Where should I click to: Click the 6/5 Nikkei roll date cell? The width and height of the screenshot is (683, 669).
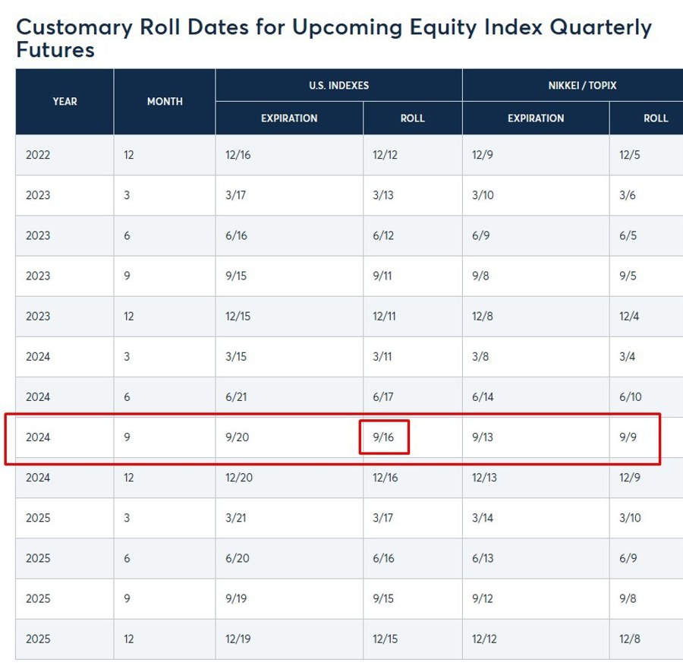pos(628,235)
